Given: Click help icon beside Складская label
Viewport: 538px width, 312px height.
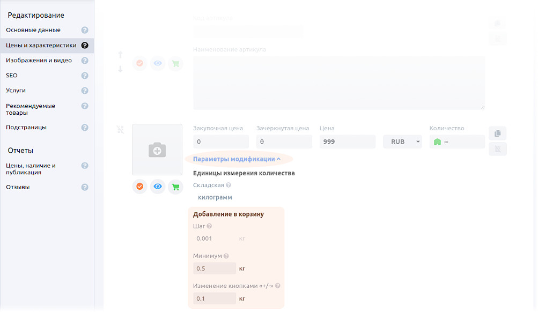Looking at the screenshot, I should pyautogui.click(x=229, y=185).
